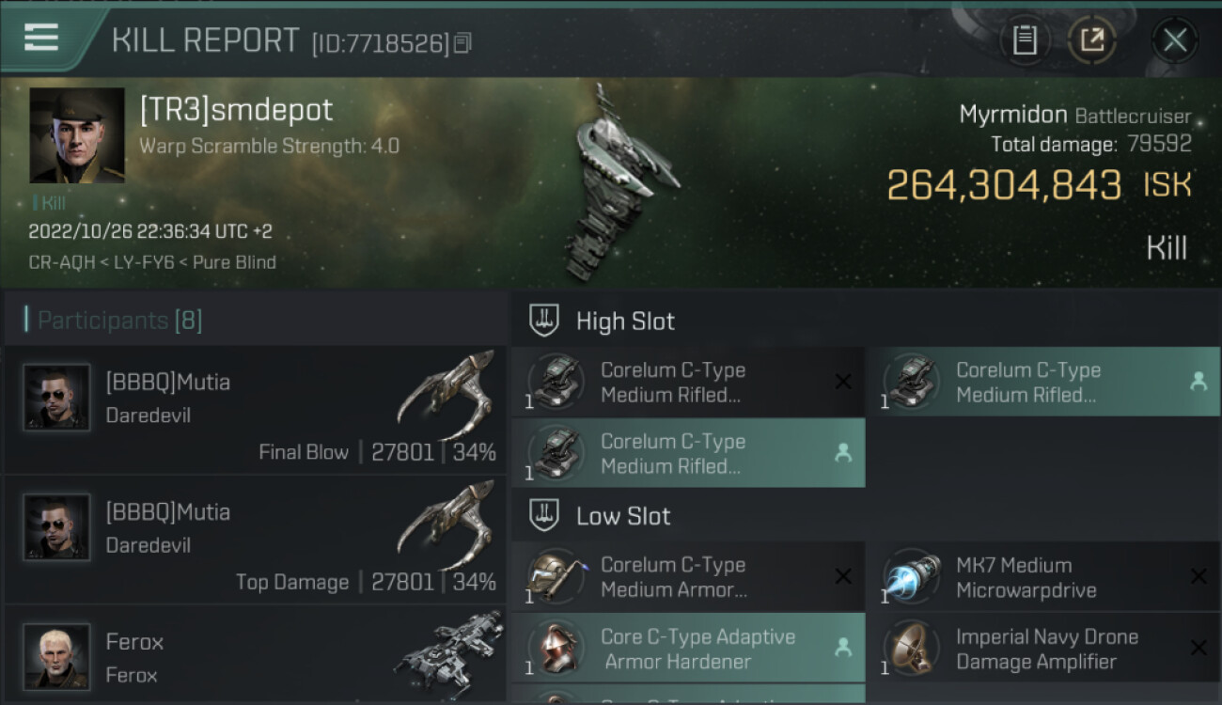Share the kill report via export icon
The image size is (1222, 705).
point(1091,40)
